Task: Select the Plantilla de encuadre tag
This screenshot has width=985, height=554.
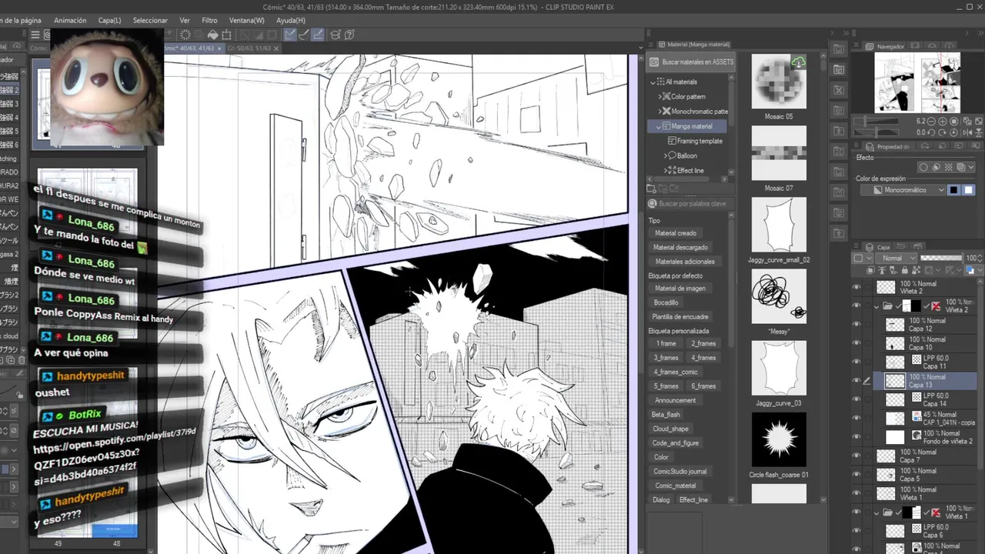Action: pos(680,316)
